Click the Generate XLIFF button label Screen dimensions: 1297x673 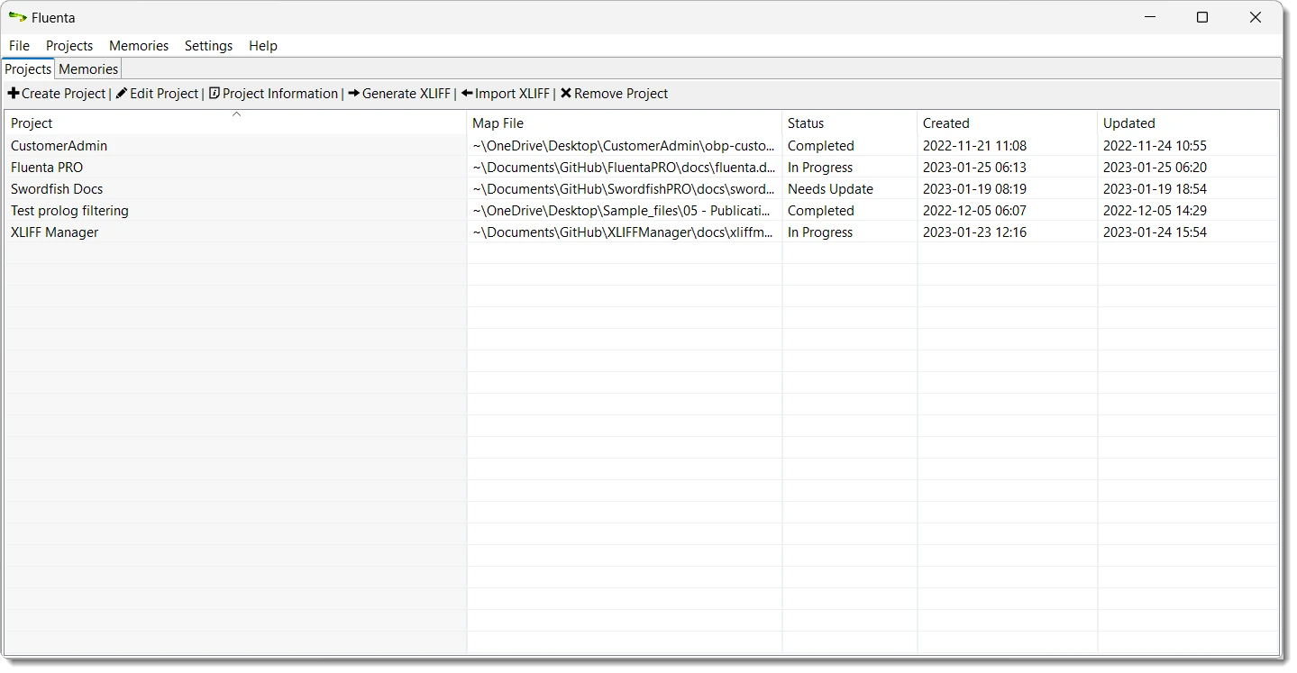406,94
